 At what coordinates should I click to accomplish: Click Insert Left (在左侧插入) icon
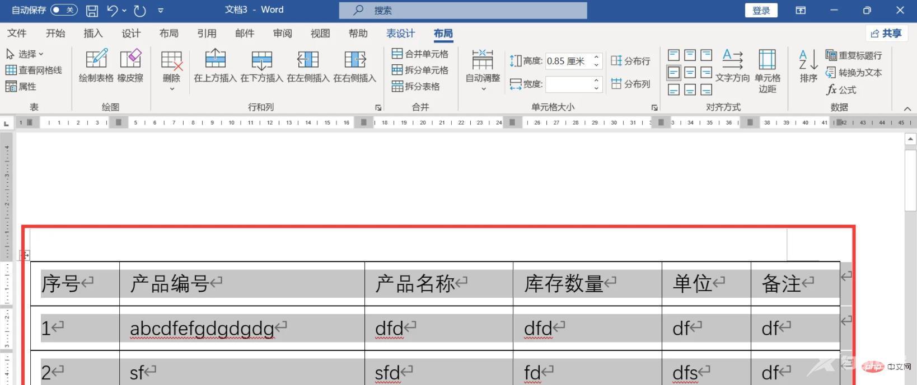308,59
